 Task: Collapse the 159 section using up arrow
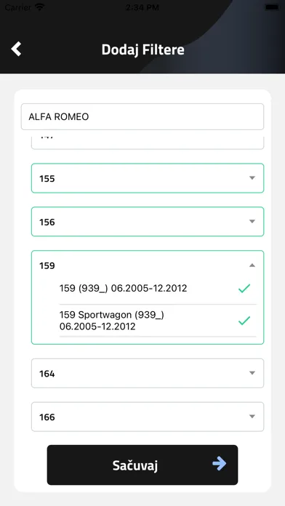[x=252, y=265]
